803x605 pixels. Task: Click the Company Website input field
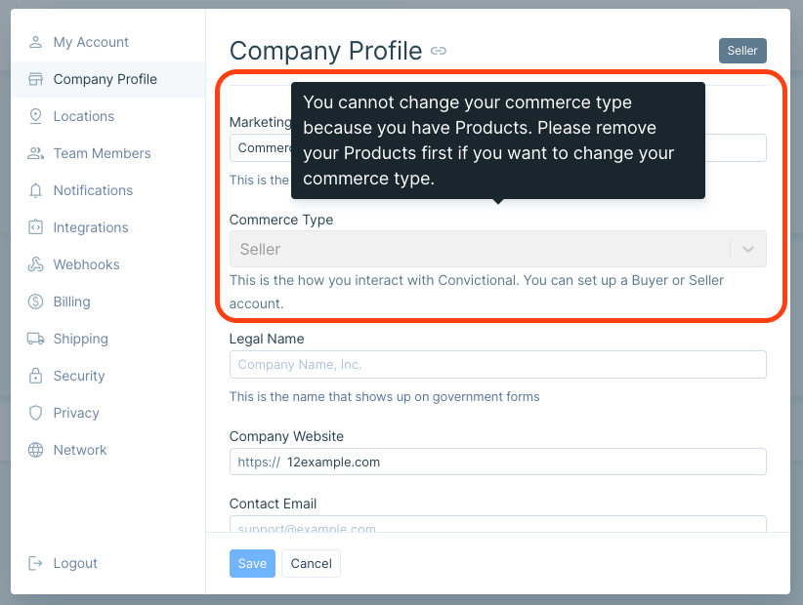pyautogui.click(x=523, y=462)
